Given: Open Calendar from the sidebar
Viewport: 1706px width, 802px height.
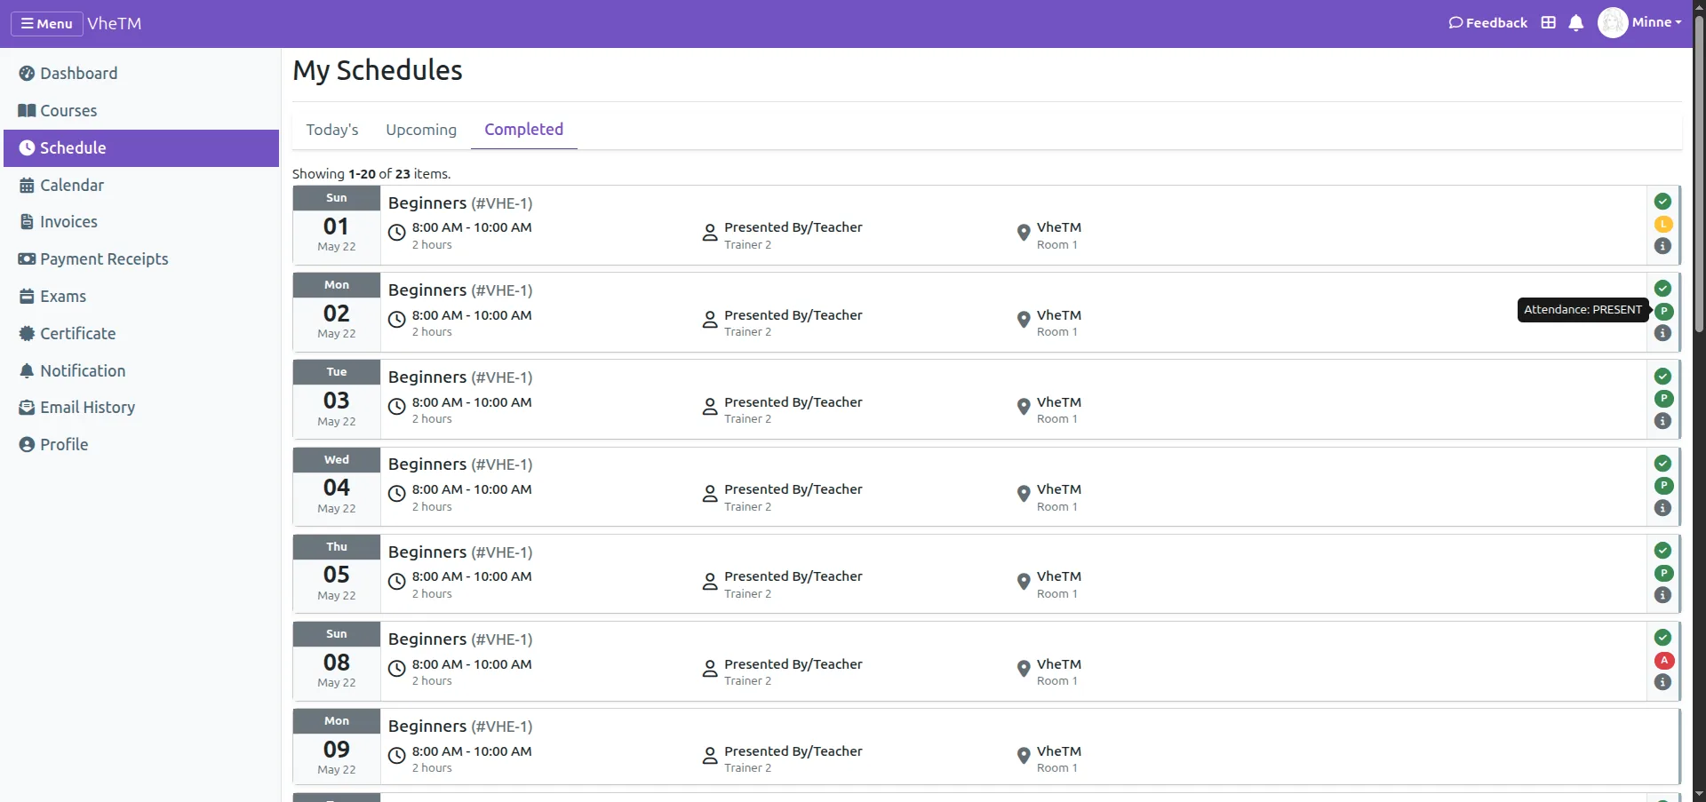Looking at the screenshot, I should coord(141,186).
